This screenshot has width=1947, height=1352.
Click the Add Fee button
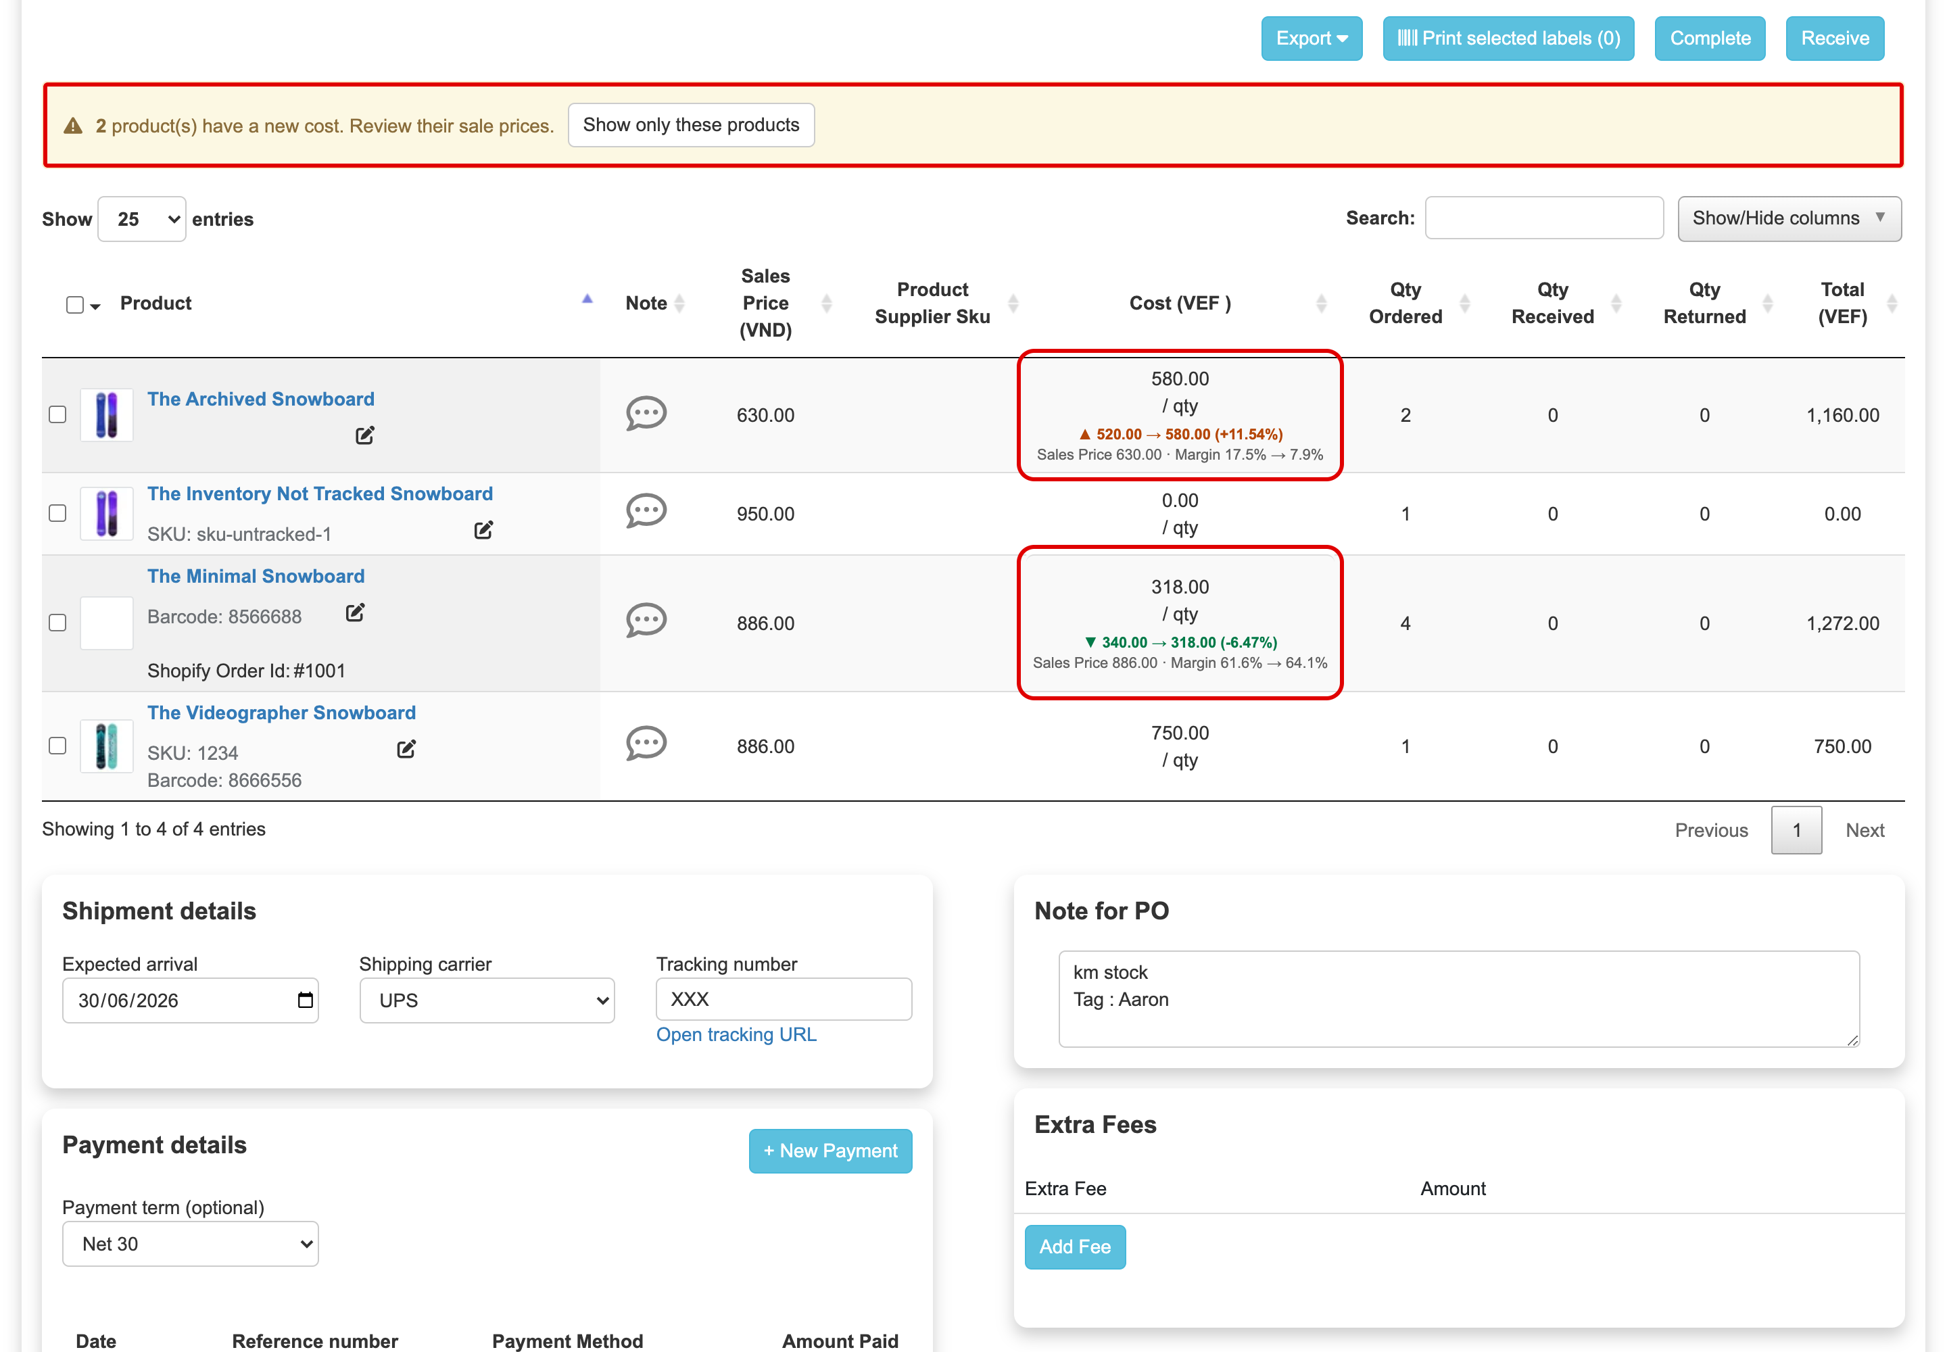point(1074,1247)
